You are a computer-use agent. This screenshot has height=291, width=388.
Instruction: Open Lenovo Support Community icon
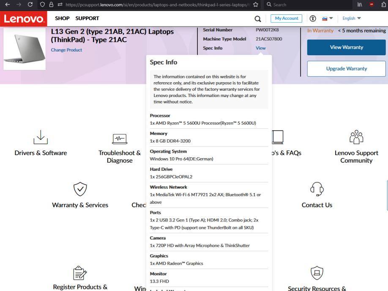click(x=356, y=137)
